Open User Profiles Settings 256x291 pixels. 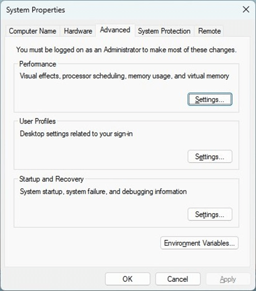209,157
